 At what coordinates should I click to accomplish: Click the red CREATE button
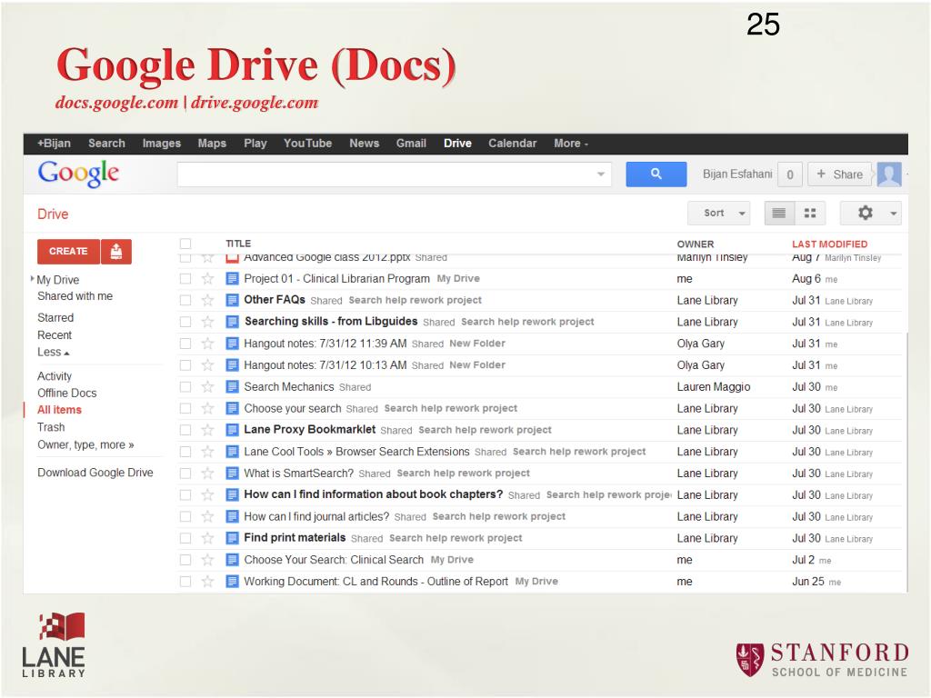[x=68, y=252]
